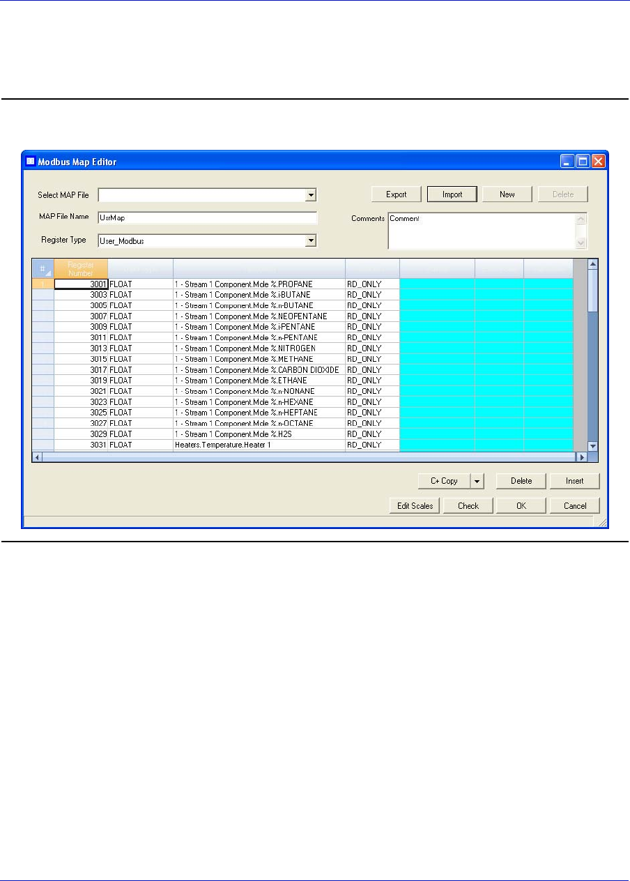Click the C+ Copy button

click(x=445, y=481)
